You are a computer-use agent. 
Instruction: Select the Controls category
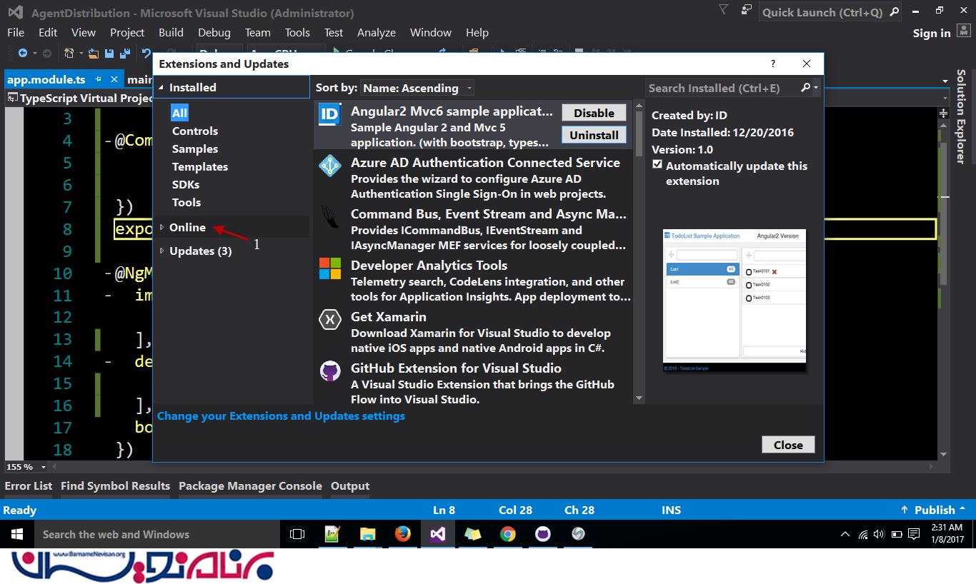(195, 131)
